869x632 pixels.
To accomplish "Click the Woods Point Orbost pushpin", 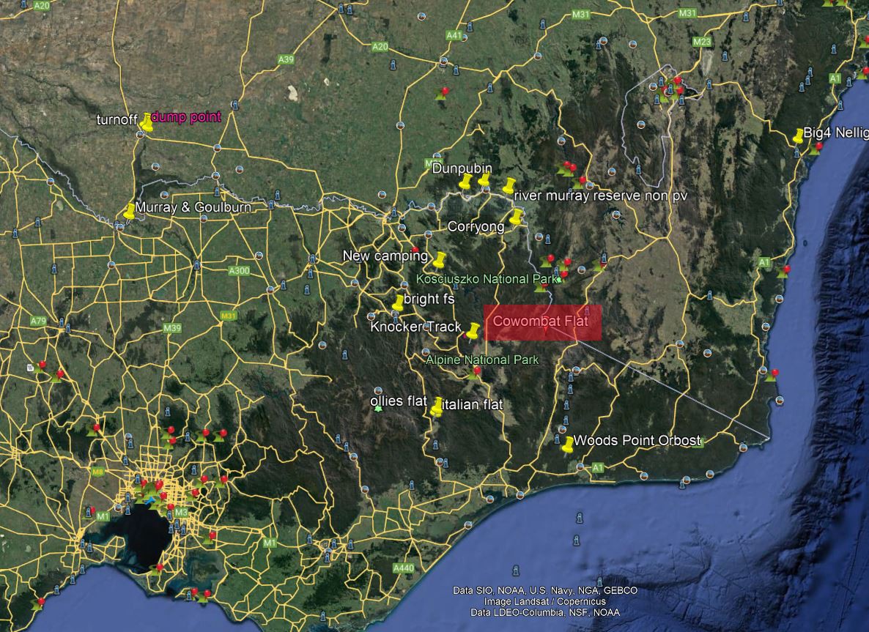I will pyautogui.click(x=568, y=445).
